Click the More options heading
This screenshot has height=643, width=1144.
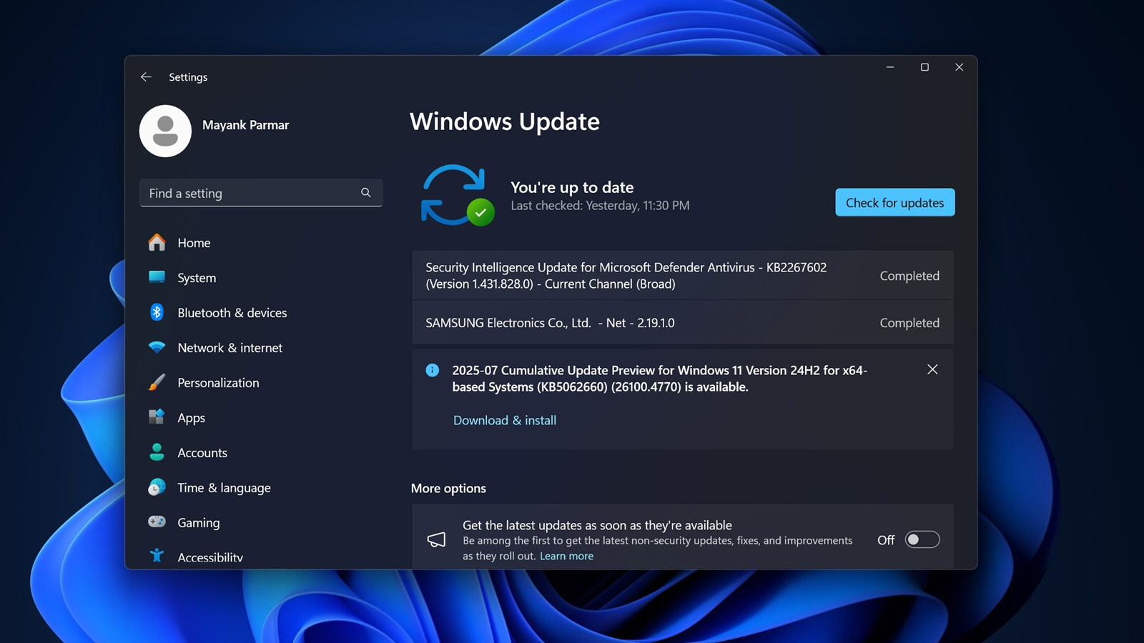tap(448, 489)
